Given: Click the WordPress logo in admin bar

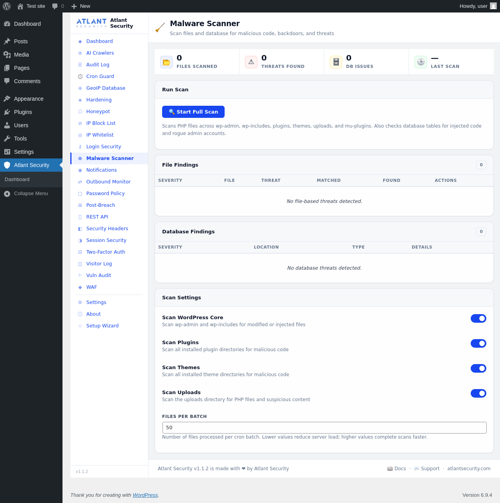Looking at the screenshot, I should [7, 6].
